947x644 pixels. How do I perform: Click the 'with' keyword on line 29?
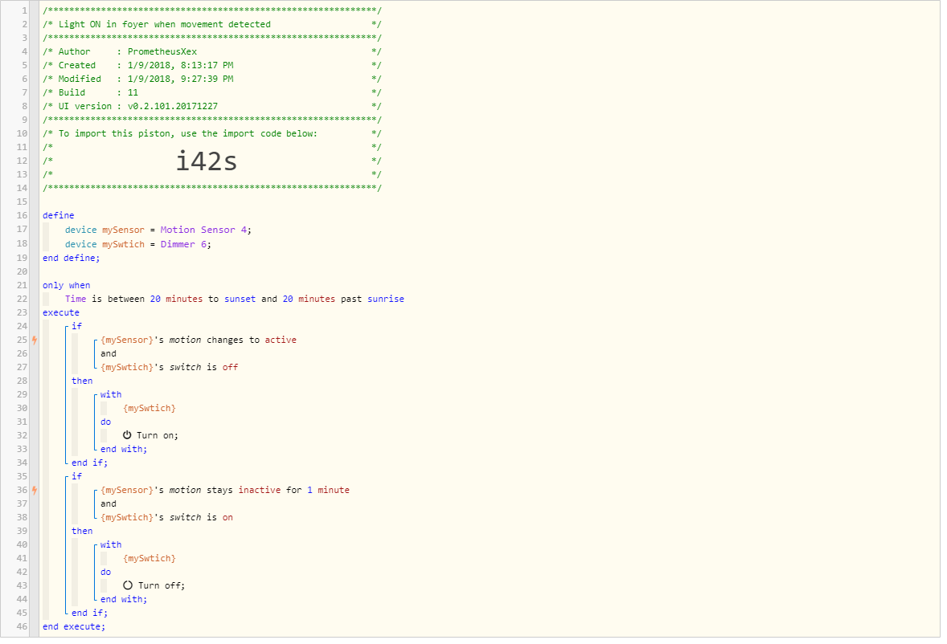tap(111, 394)
